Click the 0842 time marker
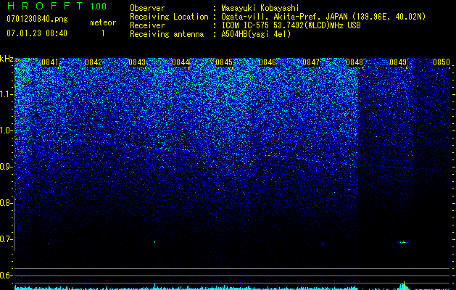The width and height of the screenshot is (456, 290). [x=94, y=62]
